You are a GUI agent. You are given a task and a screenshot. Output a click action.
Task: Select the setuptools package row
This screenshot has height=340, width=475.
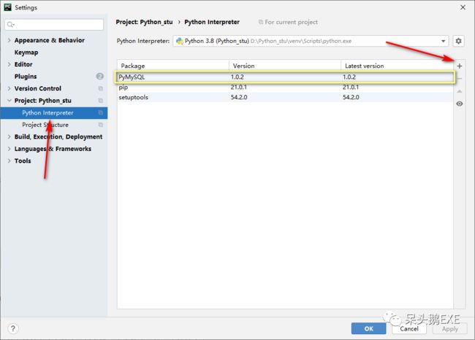pyautogui.click(x=285, y=97)
